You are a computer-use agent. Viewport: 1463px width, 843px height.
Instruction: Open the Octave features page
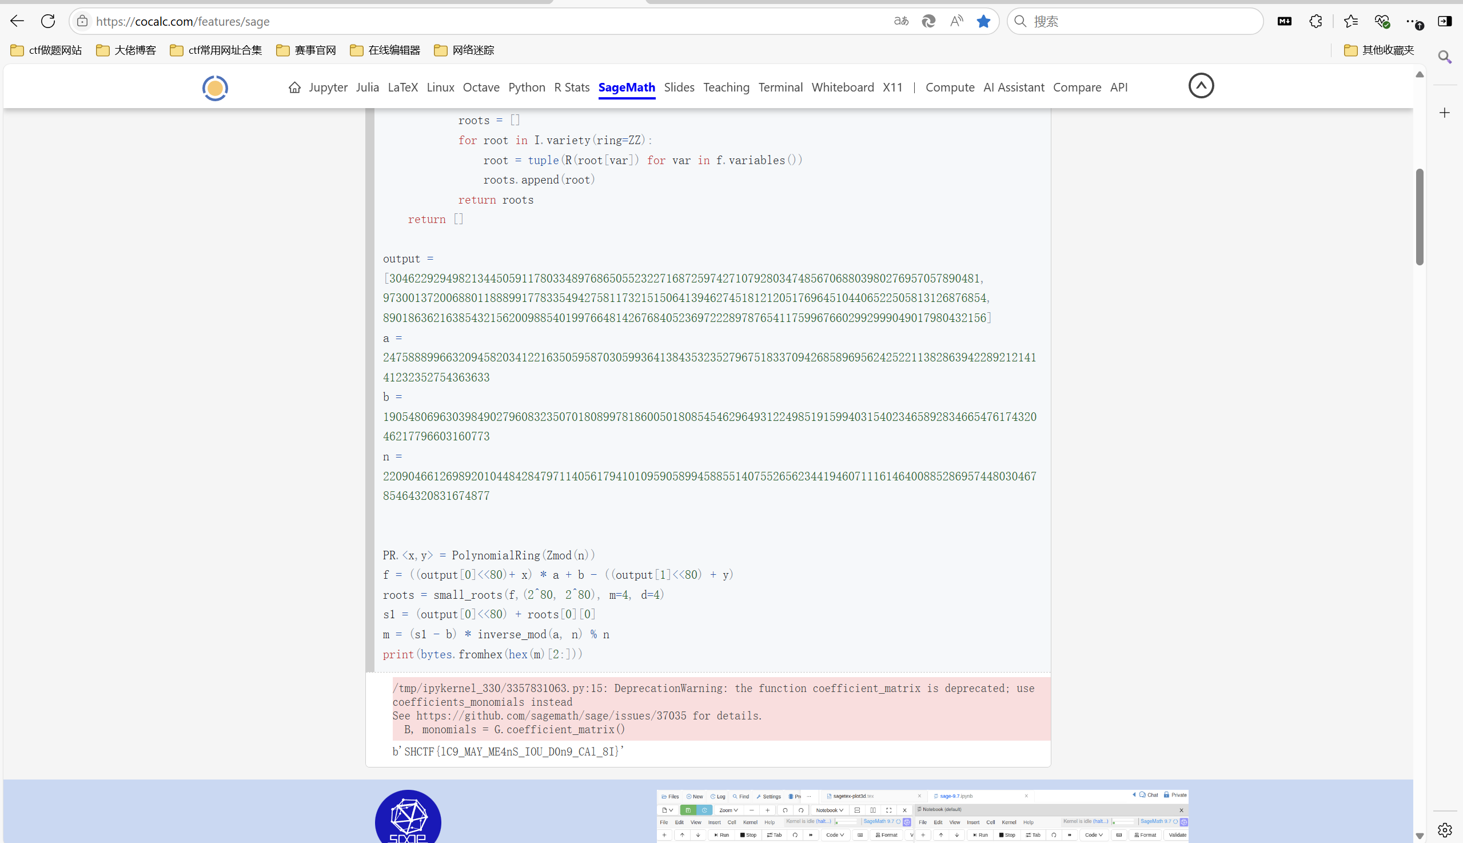click(481, 88)
